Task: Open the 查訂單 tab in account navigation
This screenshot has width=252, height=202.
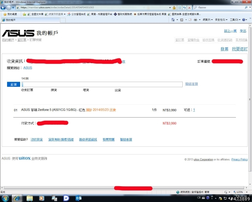Action: 180,40
